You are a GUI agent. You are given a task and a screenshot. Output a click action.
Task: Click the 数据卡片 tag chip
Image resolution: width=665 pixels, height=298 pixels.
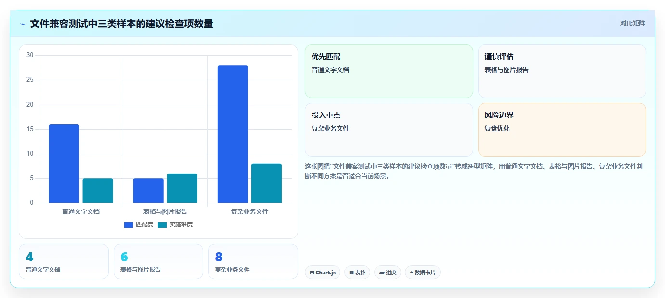(423, 273)
